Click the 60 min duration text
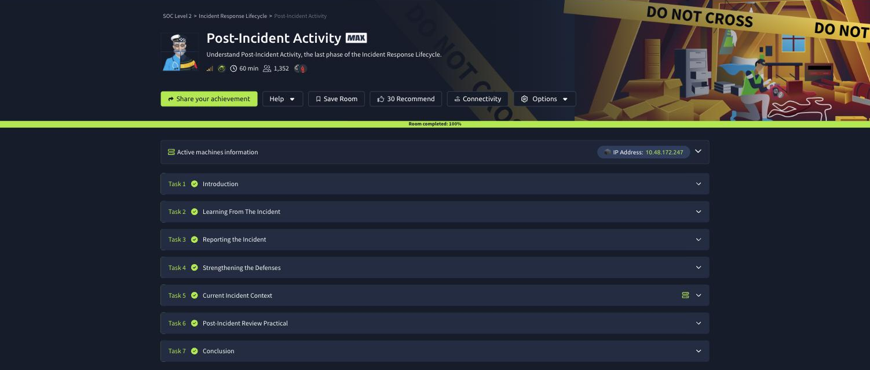The height and width of the screenshot is (370, 870). [249, 68]
